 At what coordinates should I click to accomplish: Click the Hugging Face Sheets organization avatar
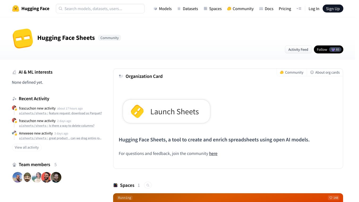23,39
